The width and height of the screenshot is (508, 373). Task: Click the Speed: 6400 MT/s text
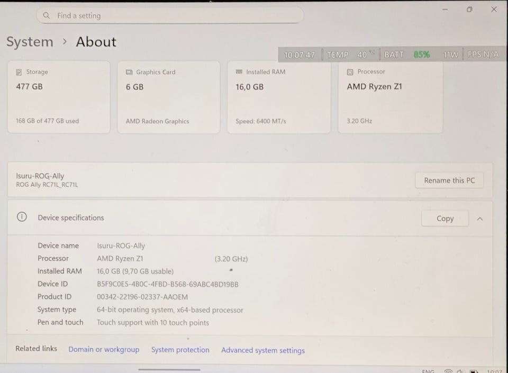[x=261, y=121]
